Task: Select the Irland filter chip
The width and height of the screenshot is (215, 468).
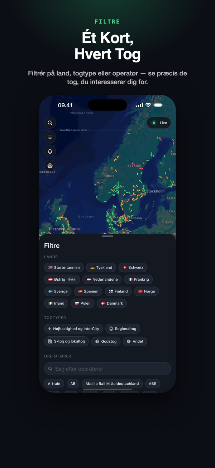Action: [56, 303]
